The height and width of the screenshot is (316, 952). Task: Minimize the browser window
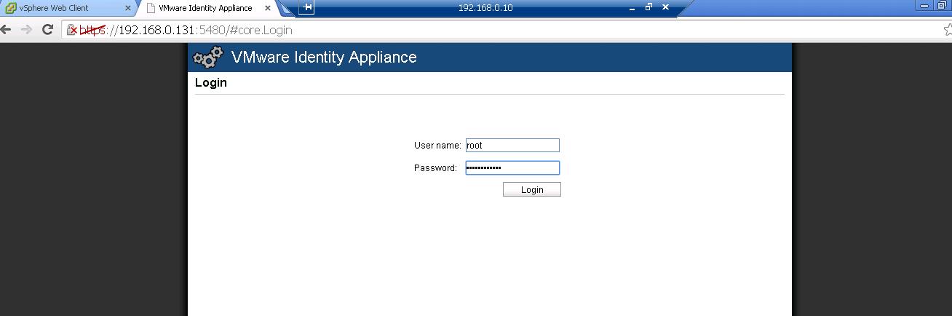926,6
